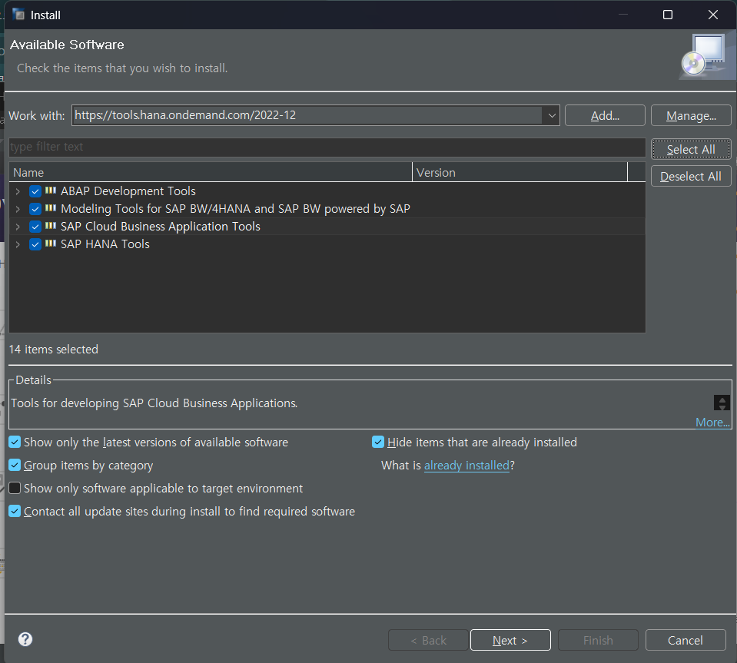
Task: Click the SAP HANA Tools category icon
Action: click(x=50, y=244)
